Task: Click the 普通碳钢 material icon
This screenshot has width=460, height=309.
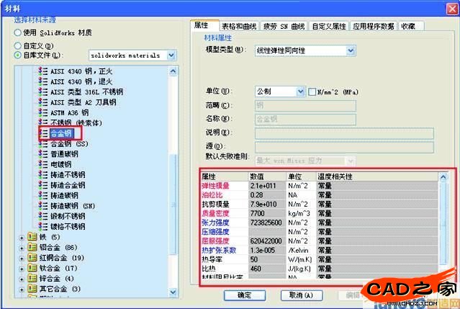Action: (x=44, y=153)
